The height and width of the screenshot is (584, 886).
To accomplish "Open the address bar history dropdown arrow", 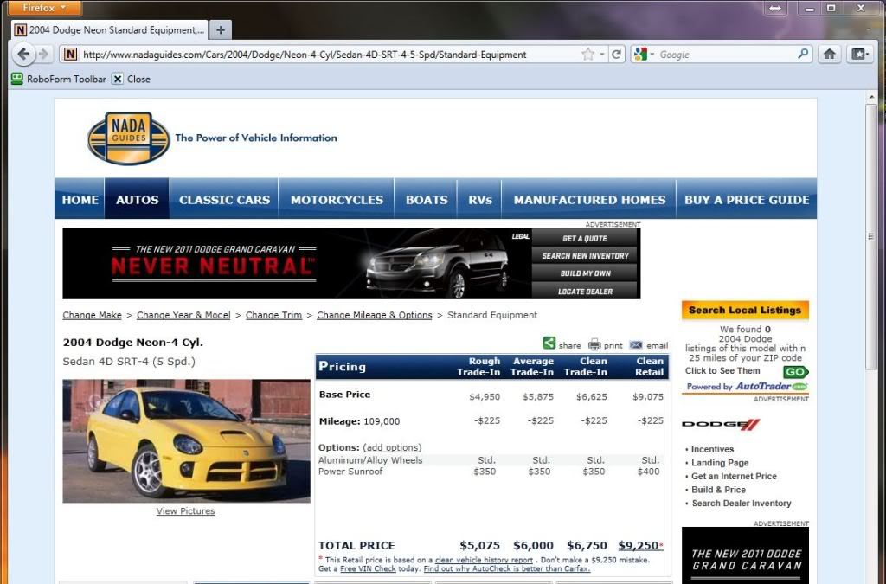I will click(602, 55).
